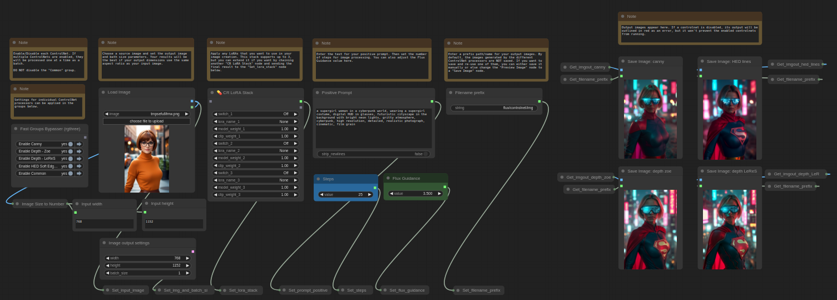Toggle the Enable HED Soft Edge switch
The width and height of the screenshot is (837, 300).
click(x=70, y=166)
